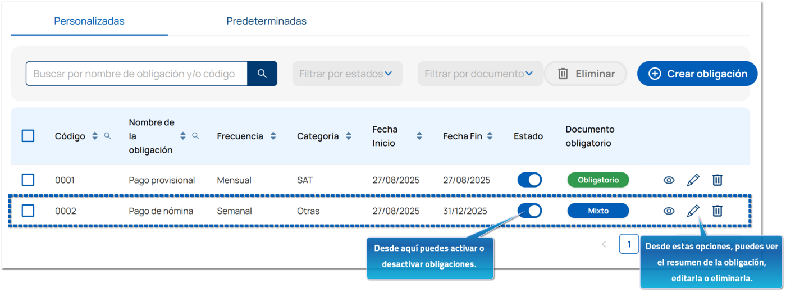Screen dimensions: 786x292
Task: Sort by Fecha Inicio column arrows
Action: (x=419, y=136)
